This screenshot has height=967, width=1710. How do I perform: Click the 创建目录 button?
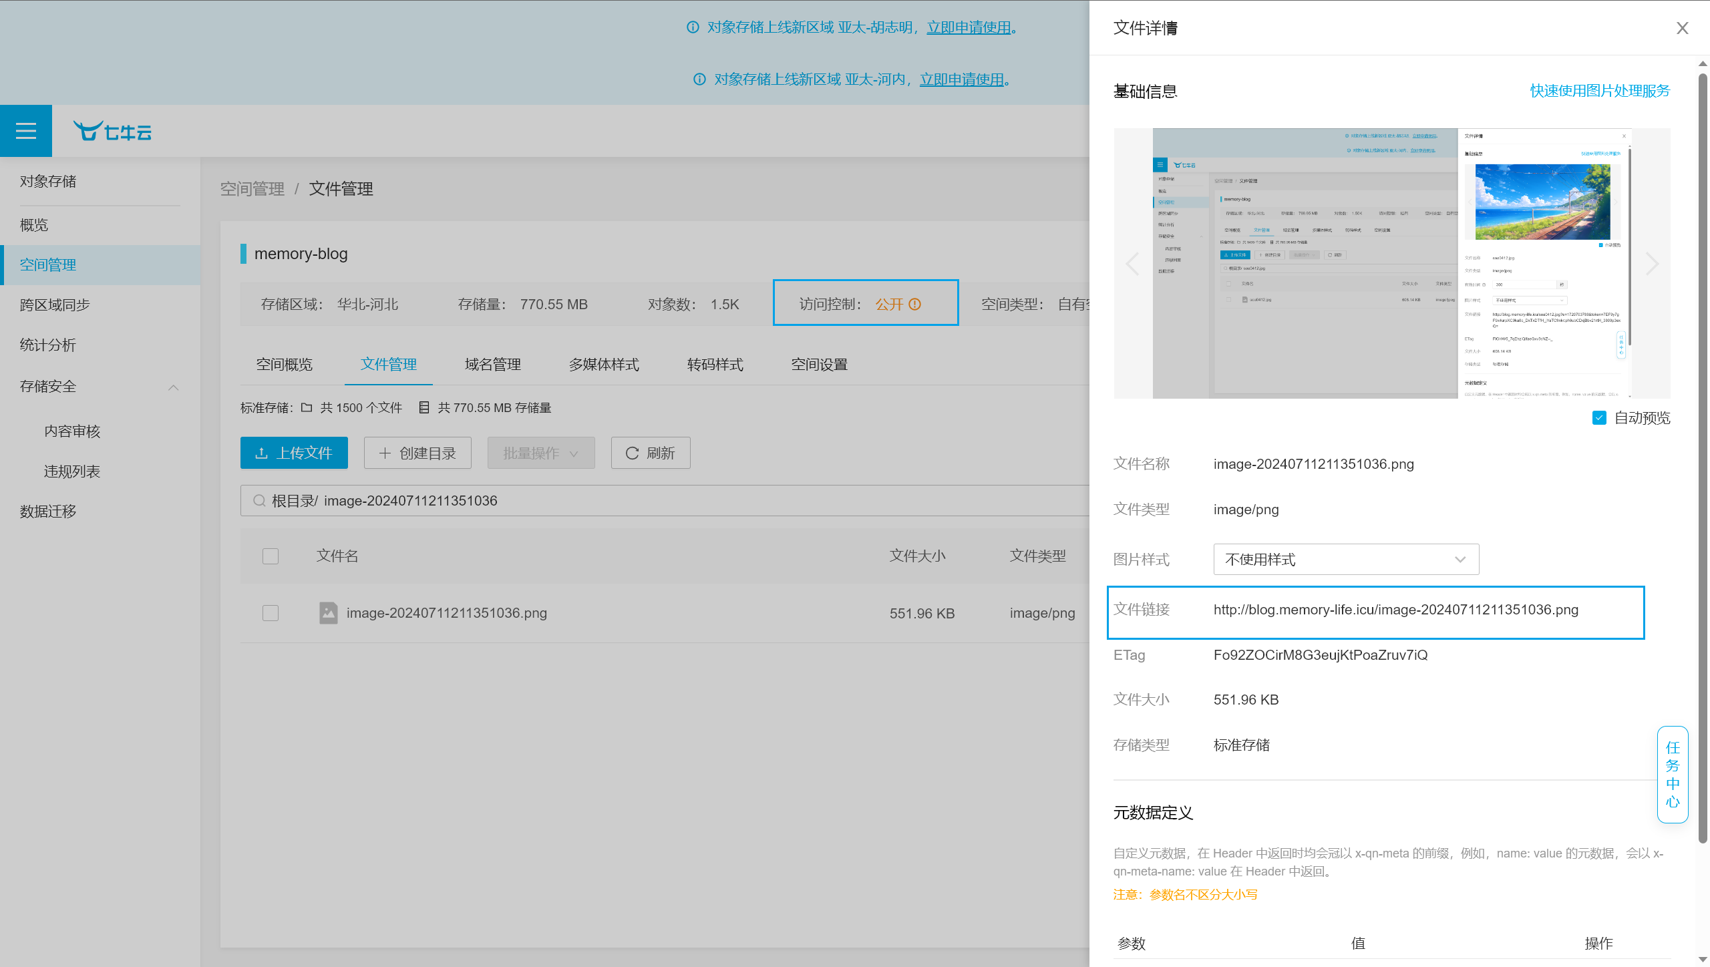(417, 453)
